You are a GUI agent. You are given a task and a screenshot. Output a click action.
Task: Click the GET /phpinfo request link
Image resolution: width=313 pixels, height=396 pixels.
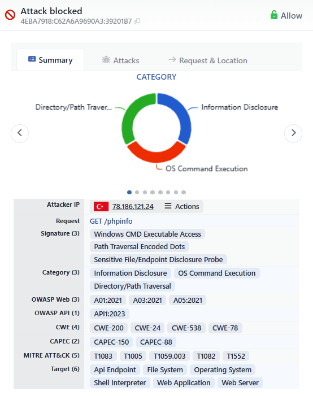(x=111, y=221)
